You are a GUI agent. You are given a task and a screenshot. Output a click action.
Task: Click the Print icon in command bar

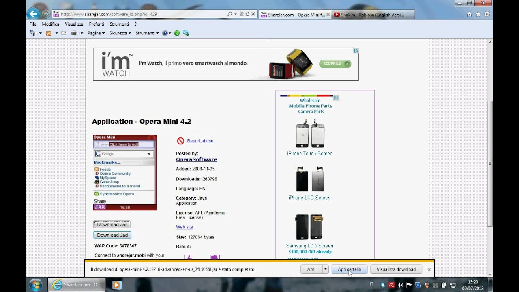[74, 33]
